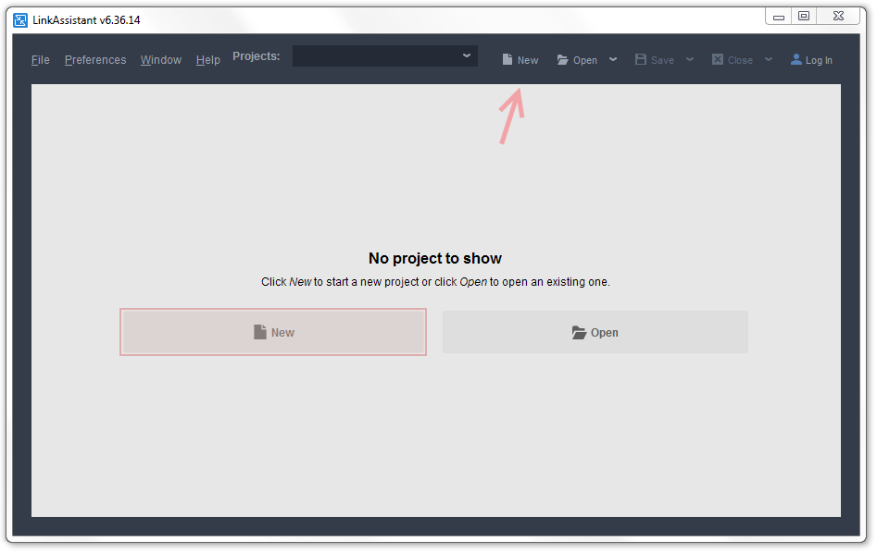Screen dimensions: 877x553
Task: Click the LinkAssistant app icon in title bar
Action: [20, 19]
